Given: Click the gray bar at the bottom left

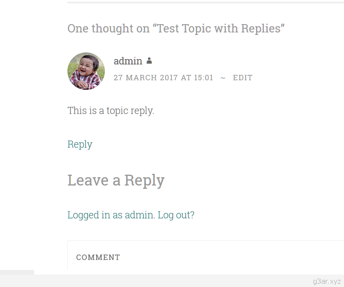Looking at the screenshot, I should tap(17, 272).
